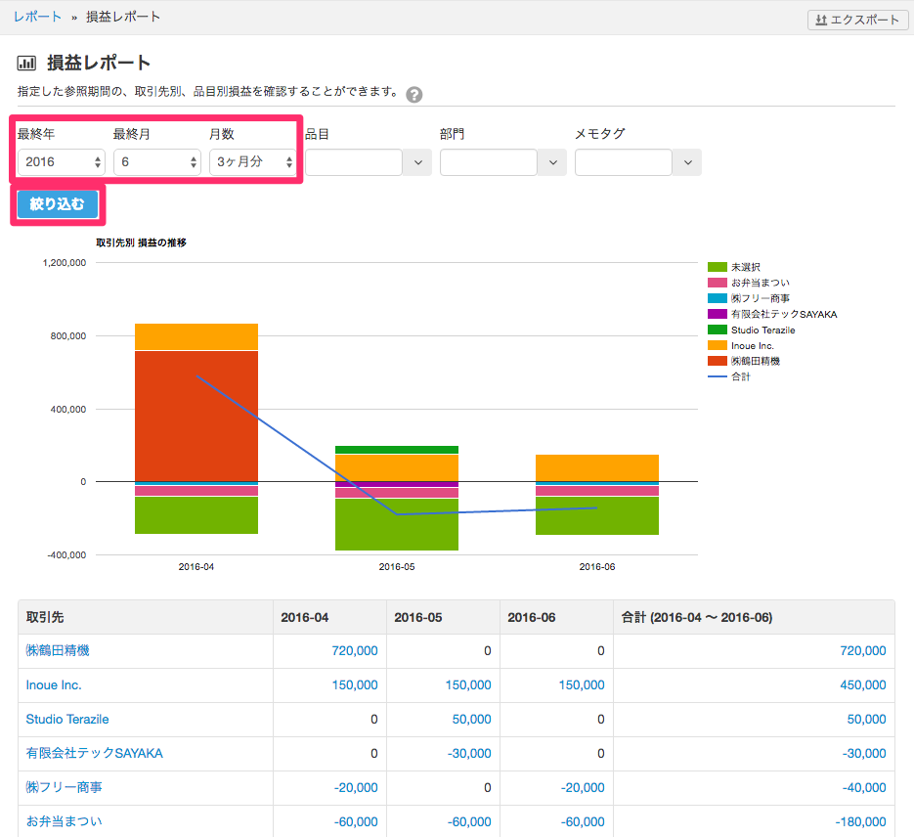
Task: Click the ㈱鶴田精機 legend swatch
Action: tap(717, 361)
